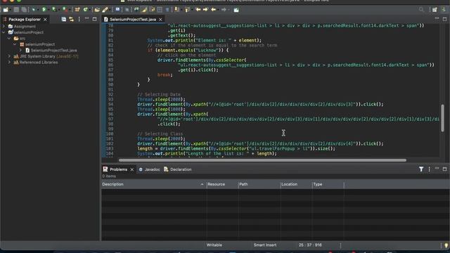Viewport: 450px width, 253px height.
Task: Click Next Annotation toolbar icon
Action: [177, 10]
